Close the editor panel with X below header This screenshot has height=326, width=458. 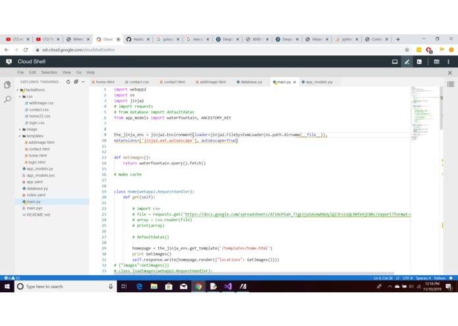point(450,73)
